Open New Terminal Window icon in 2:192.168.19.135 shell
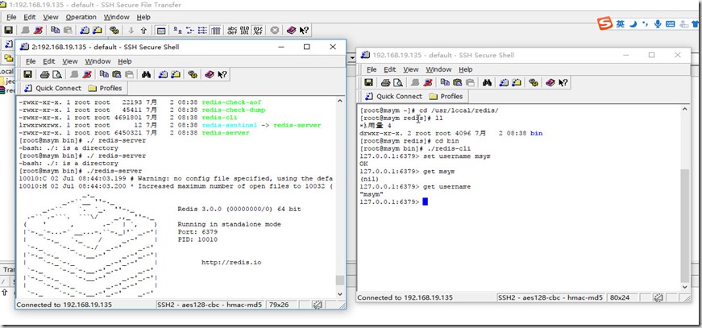Screen dimensions: 702x328 [163, 74]
